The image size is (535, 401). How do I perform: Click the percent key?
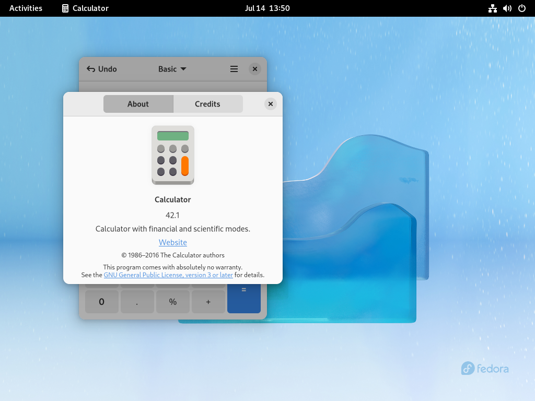pyautogui.click(x=172, y=301)
